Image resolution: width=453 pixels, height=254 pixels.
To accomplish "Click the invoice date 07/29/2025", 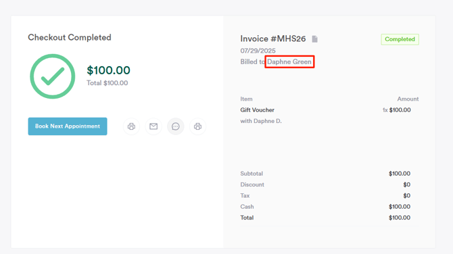I will (x=258, y=51).
